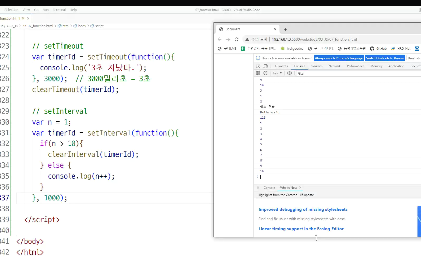Click the script breadcrumb item
This screenshot has width=421, height=275.
tap(97, 26)
